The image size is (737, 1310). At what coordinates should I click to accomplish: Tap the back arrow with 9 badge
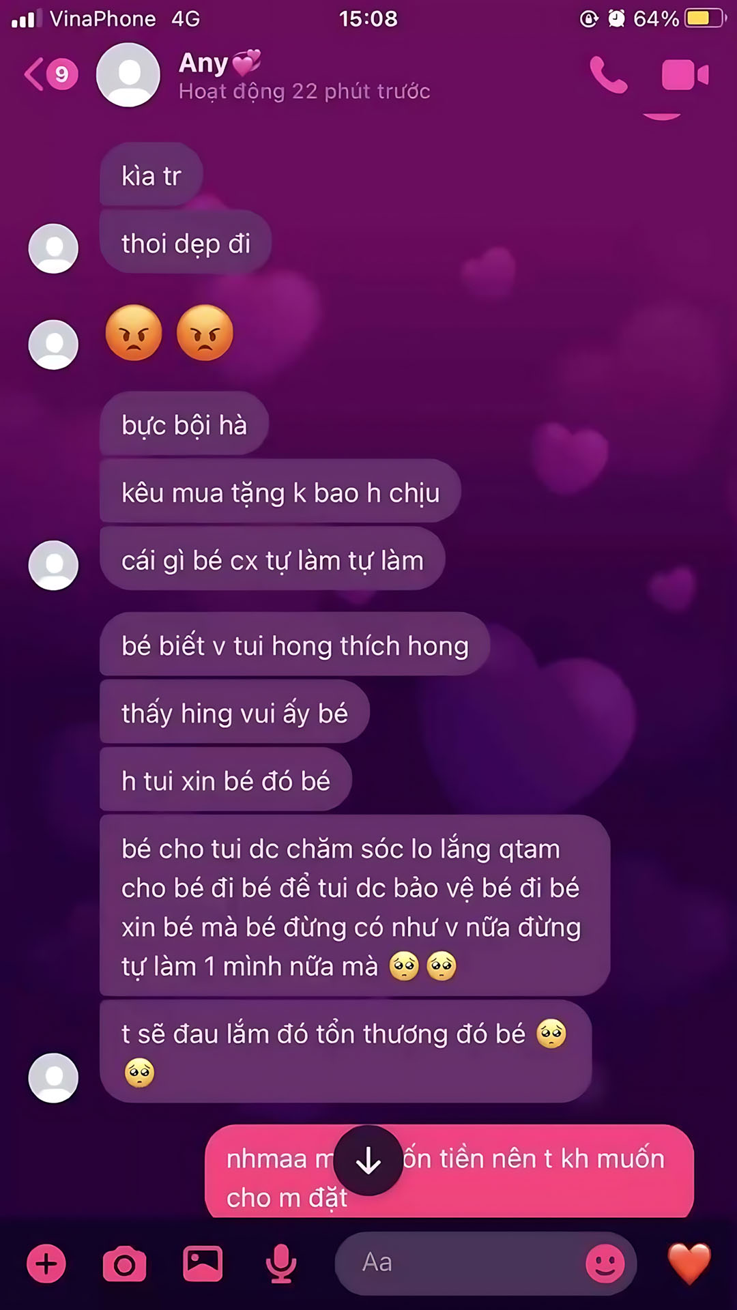point(51,74)
